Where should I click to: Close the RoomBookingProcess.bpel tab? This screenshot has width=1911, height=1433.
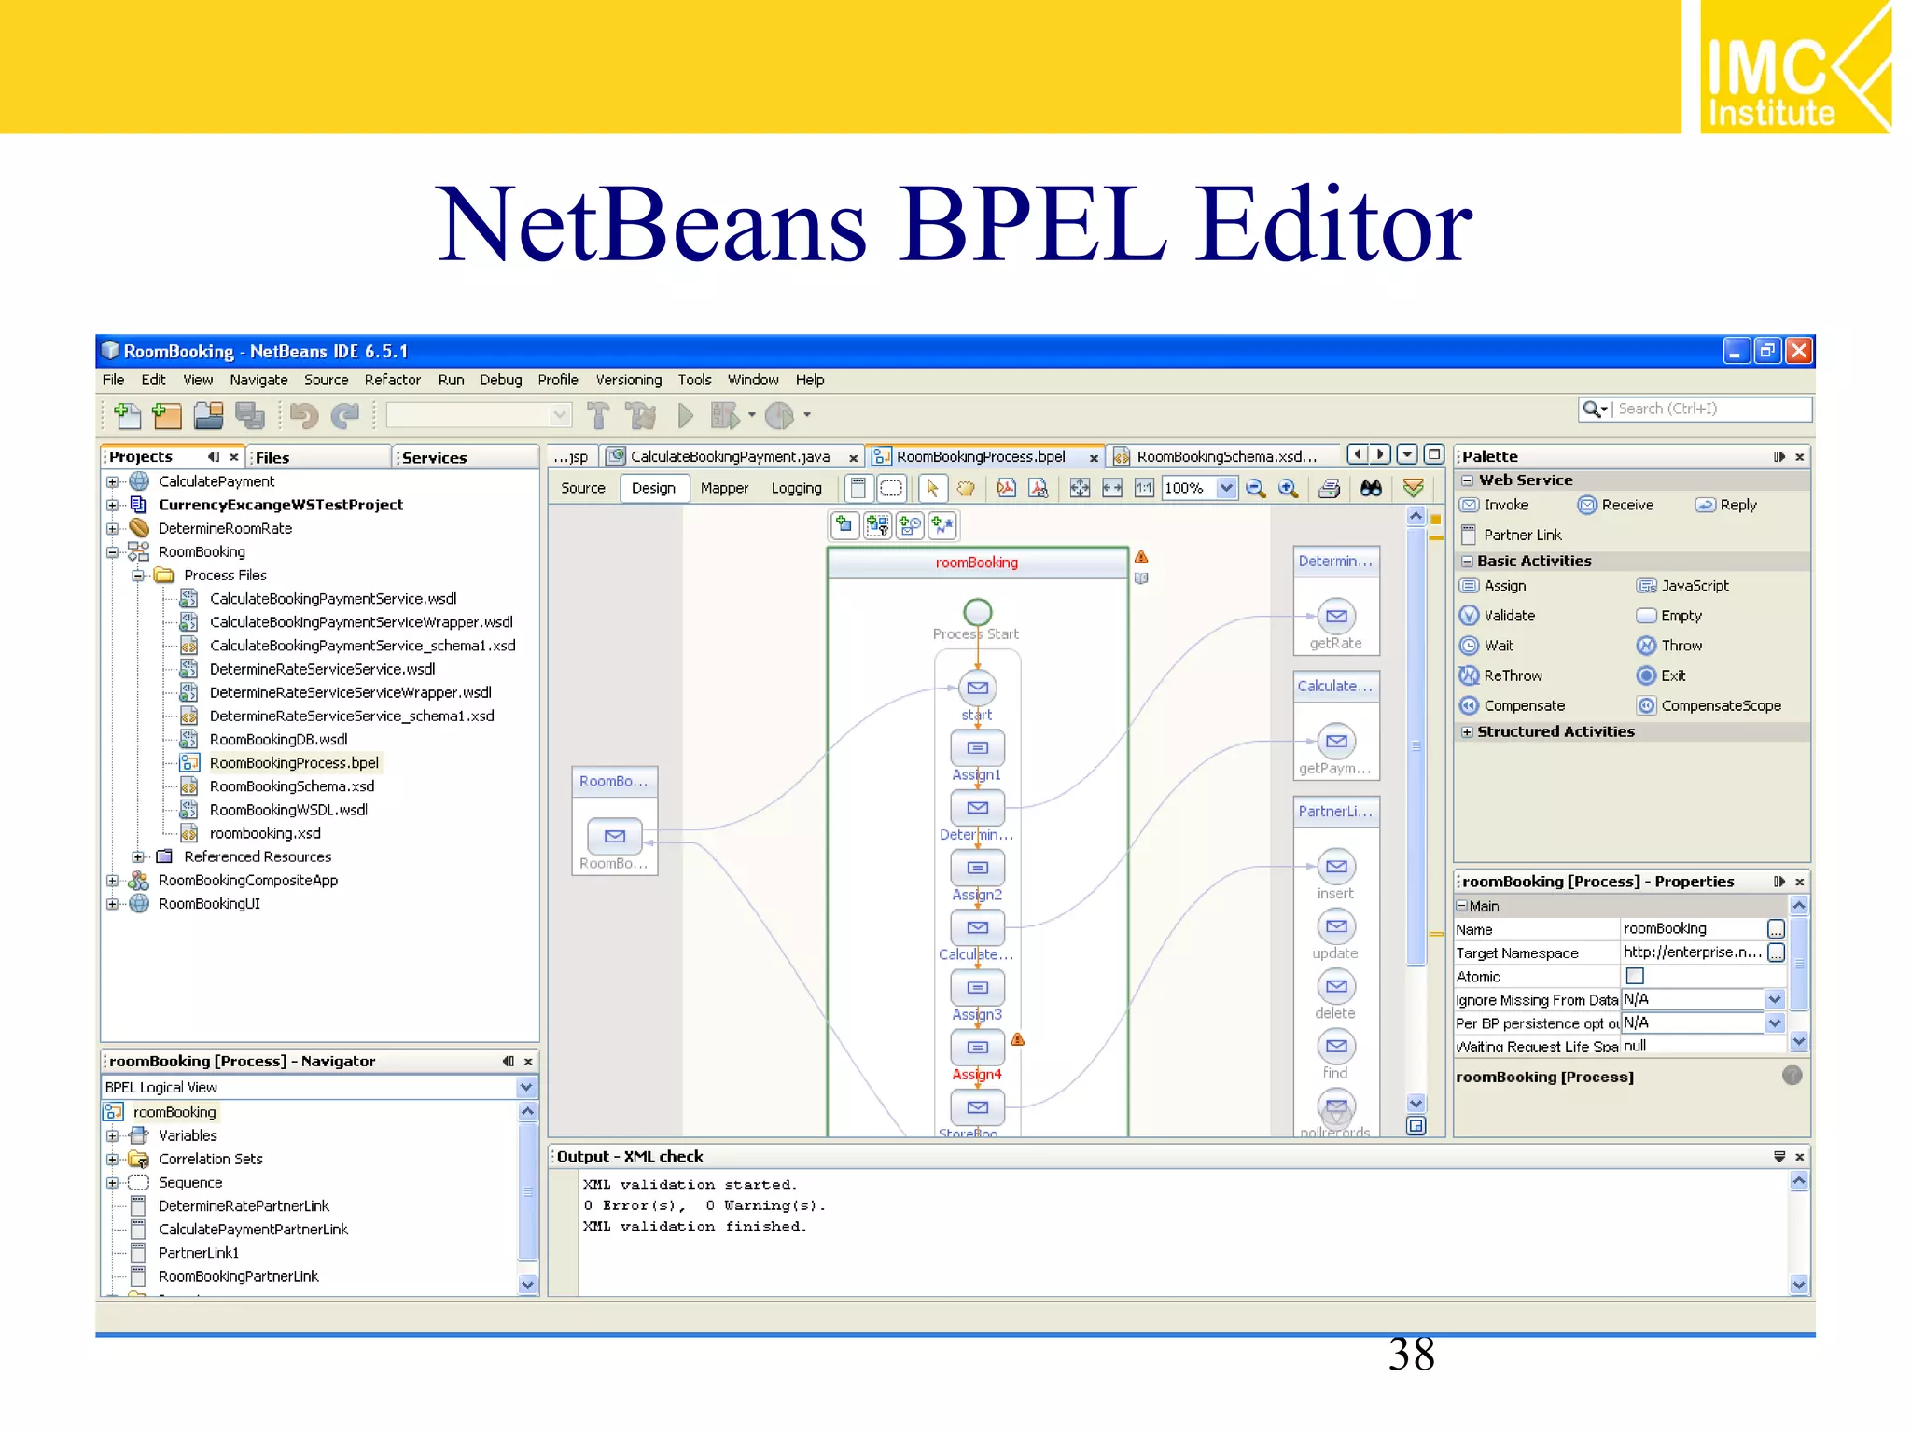click(1094, 458)
